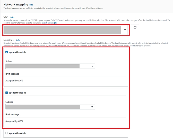Follow the target groups link
Viewport: 173px width, 138px height.
point(48,23)
